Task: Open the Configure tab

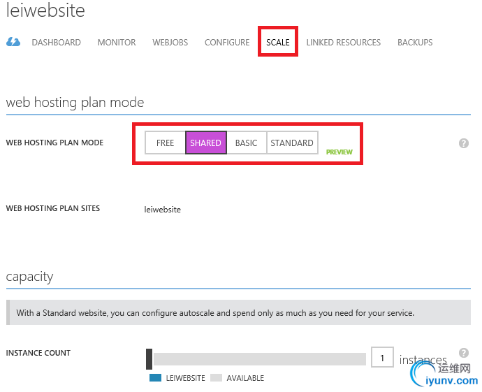Action: (x=227, y=43)
